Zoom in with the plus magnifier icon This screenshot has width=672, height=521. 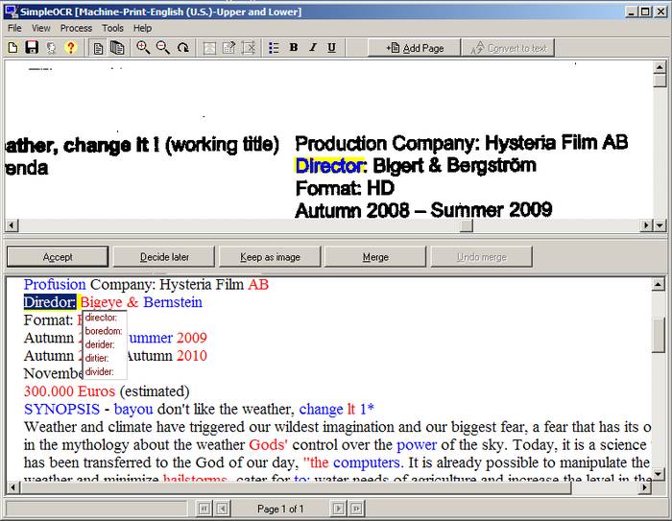[143, 48]
